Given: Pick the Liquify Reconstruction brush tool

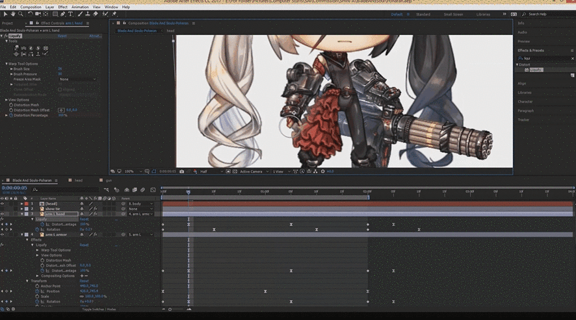Looking at the screenshot, I should coord(46,54).
